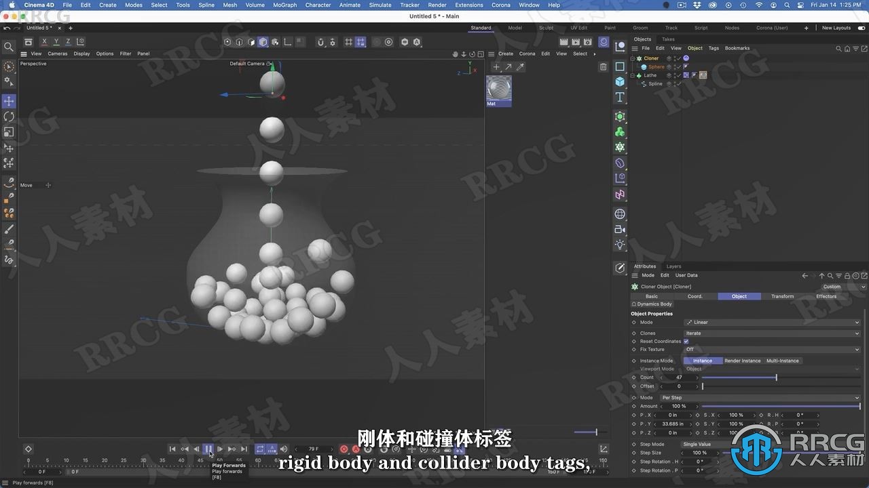Select the Render Instance mode button
The image size is (869, 488).
click(742, 361)
